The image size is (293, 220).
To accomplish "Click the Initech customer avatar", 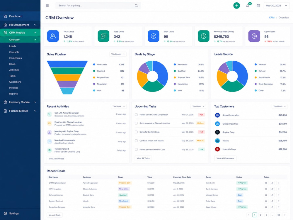I will (217, 141).
